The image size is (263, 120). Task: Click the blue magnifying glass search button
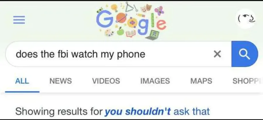coord(245,54)
